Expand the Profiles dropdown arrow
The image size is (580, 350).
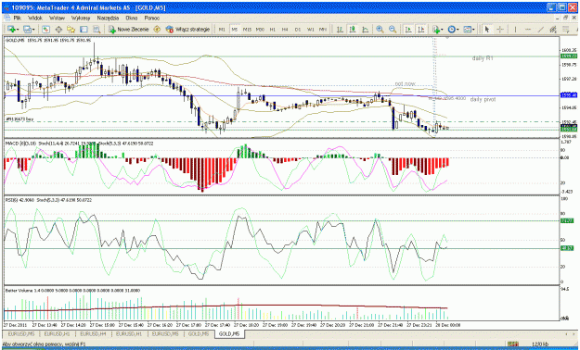coord(33,30)
